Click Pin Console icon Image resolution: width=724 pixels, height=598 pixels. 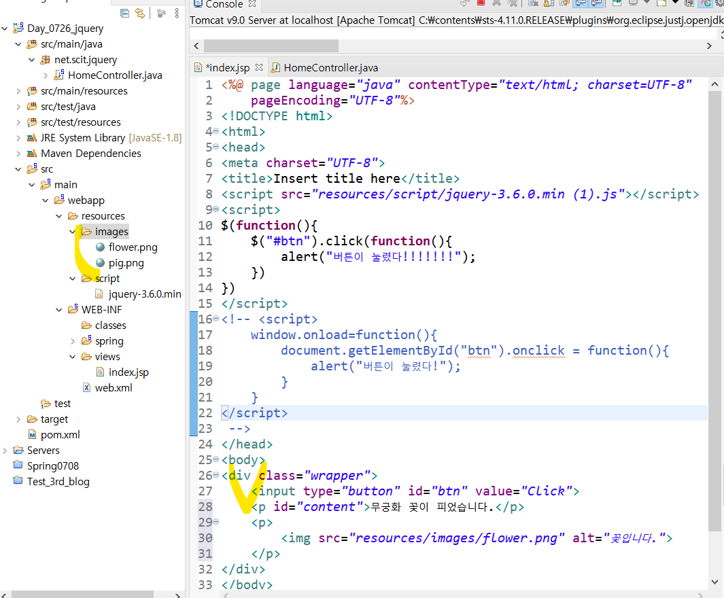617,3
